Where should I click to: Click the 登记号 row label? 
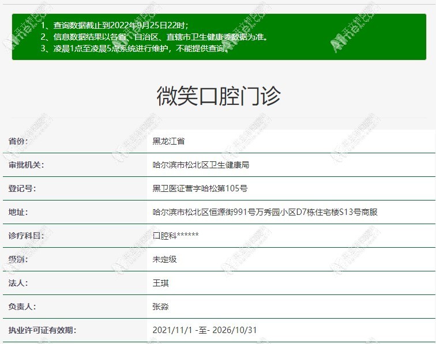(x=22, y=188)
